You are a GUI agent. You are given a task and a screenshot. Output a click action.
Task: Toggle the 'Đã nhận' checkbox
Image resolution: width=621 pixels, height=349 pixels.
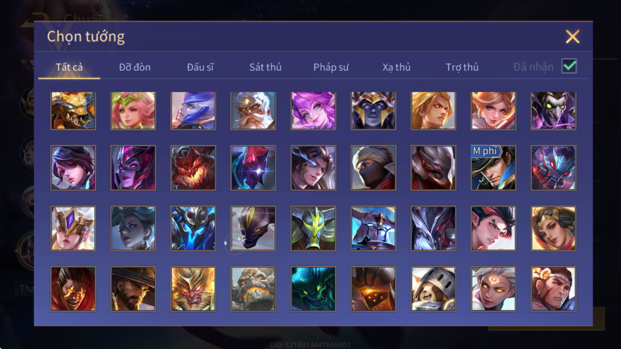pyautogui.click(x=569, y=66)
